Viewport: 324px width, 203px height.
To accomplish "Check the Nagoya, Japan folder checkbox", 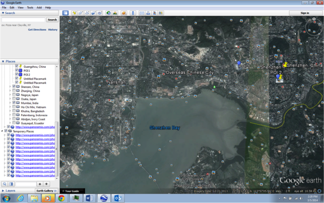I will click(x=14, y=95).
